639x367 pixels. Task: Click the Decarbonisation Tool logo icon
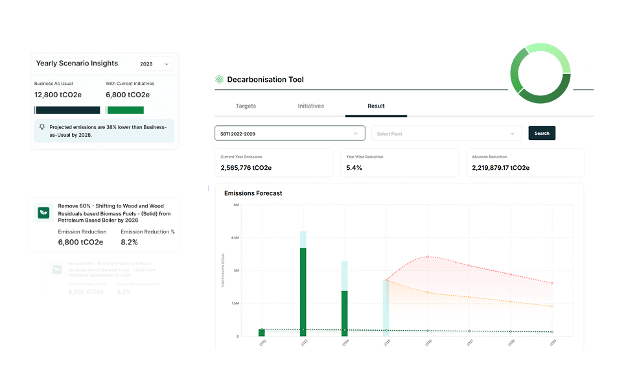click(219, 79)
